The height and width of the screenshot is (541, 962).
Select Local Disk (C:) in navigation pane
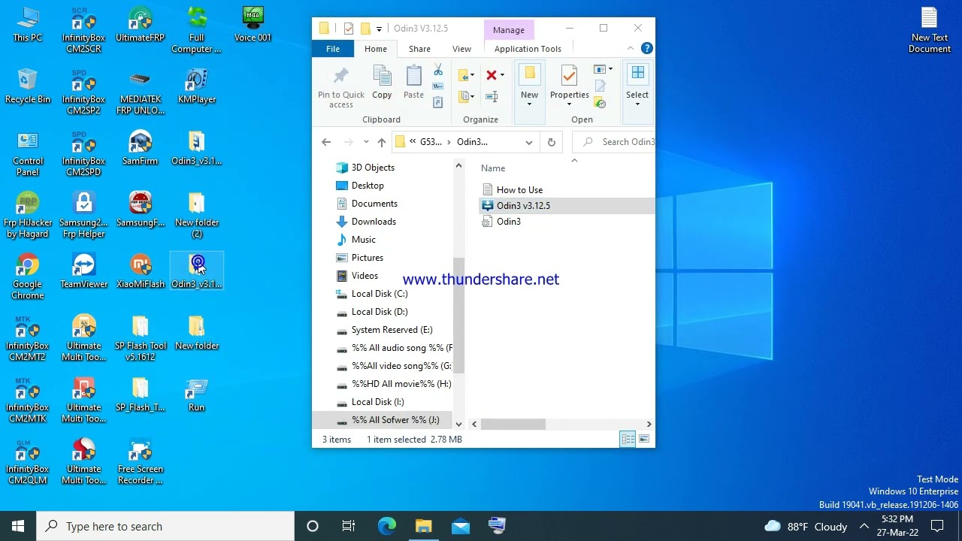coord(380,294)
